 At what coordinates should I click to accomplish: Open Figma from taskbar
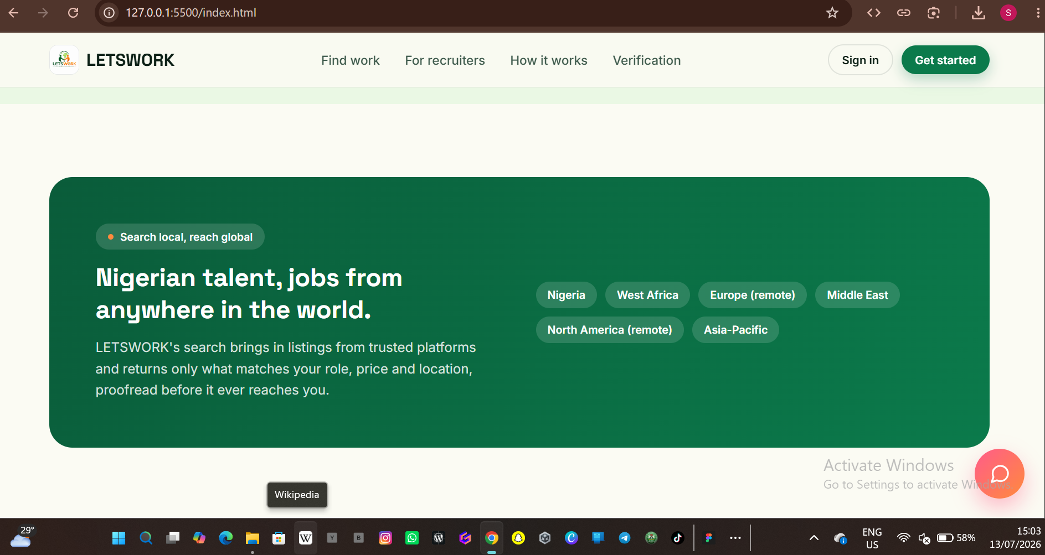709,538
